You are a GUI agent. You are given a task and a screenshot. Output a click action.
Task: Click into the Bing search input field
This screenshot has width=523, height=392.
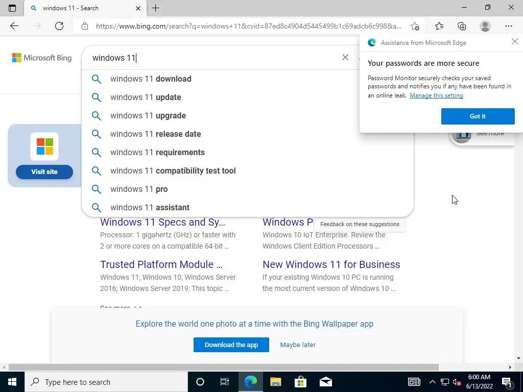(x=213, y=58)
